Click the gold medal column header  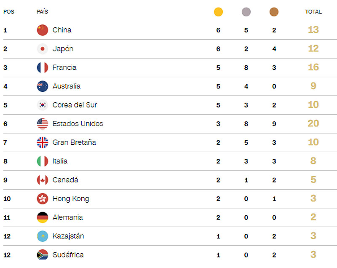coord(218,12)
